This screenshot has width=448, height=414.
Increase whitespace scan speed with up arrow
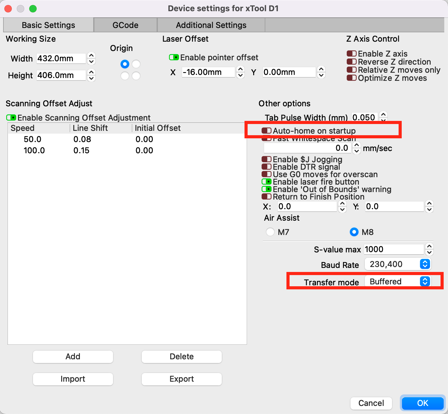click(357, 145)
